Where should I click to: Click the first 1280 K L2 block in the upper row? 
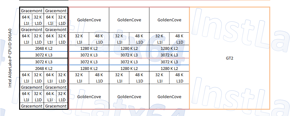[89, 48]
